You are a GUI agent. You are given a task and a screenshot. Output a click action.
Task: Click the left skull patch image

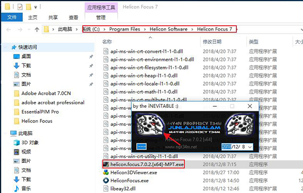(x=149, y=124)
